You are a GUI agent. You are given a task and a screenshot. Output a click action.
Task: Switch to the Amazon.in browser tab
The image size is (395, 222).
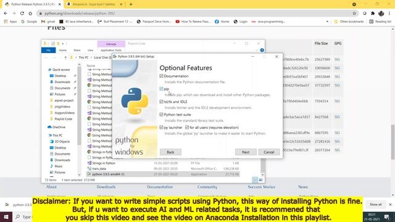pos(94,4)
